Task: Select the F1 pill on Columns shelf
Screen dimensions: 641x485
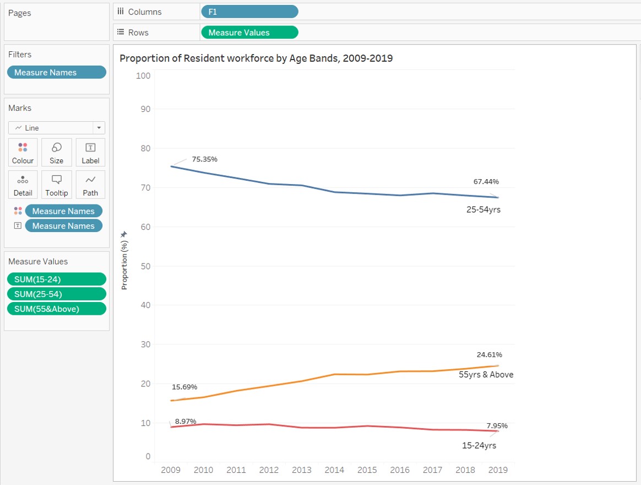Action: click(x=249, y=12)
